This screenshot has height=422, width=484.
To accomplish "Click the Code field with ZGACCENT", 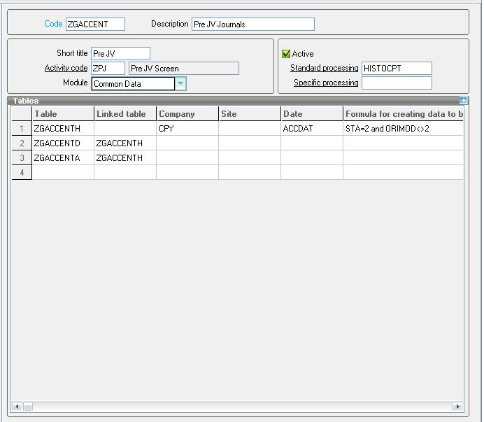I will pos(95,24).
